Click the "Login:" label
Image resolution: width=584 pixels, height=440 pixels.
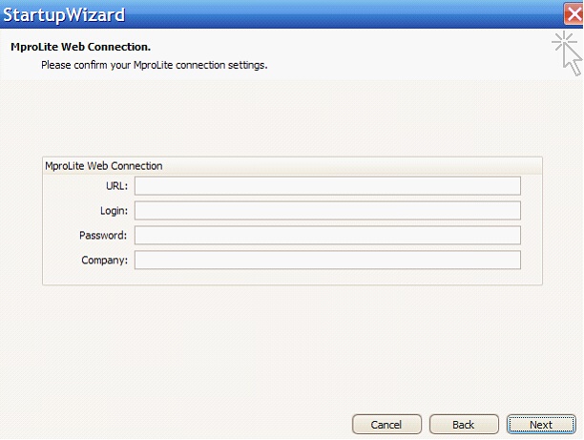coord(114,211)
